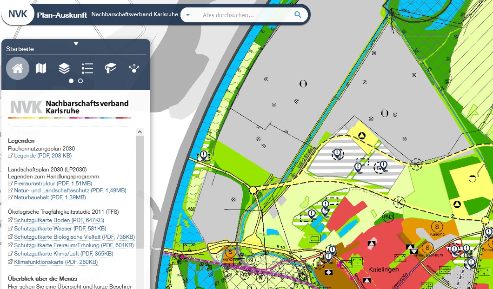The width and height of the screenshot is (493, 289).
Task: Open Schutzgutkarte Klima/Luft PDF link
Action: 64,254
